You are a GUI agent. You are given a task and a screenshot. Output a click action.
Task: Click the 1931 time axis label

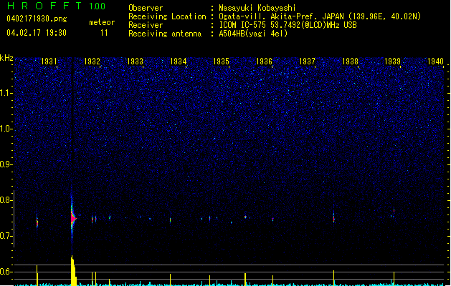(49, 61)
